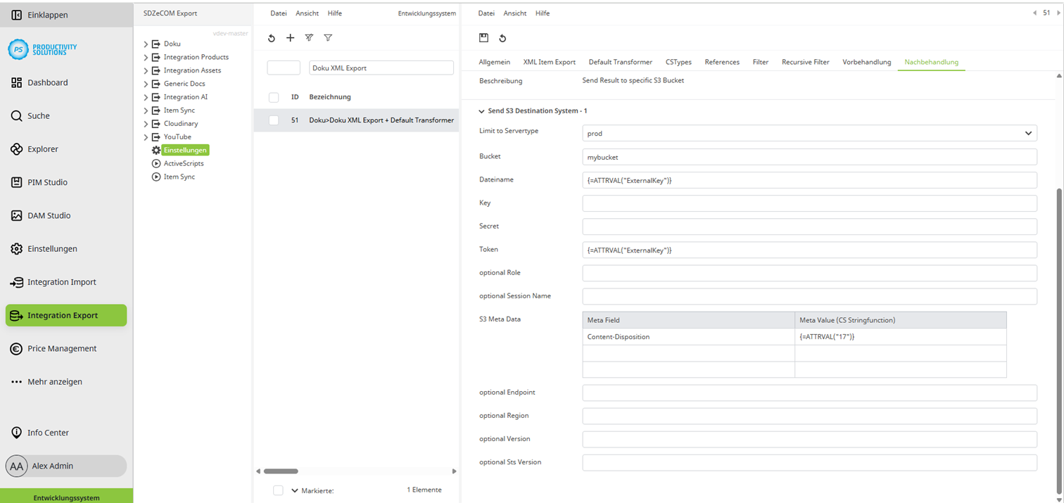Click the plus icon to add an entry

click(x=290, y=38)
